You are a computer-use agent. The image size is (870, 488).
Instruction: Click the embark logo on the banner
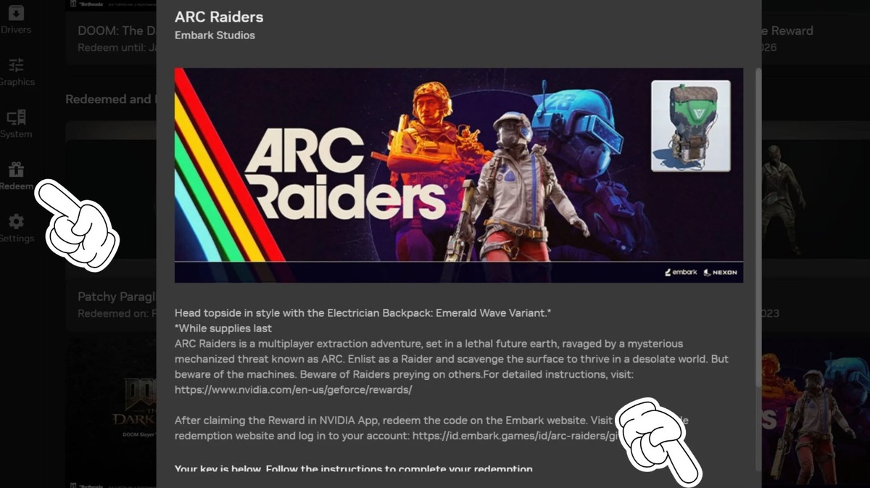click(x=680, y=272)
